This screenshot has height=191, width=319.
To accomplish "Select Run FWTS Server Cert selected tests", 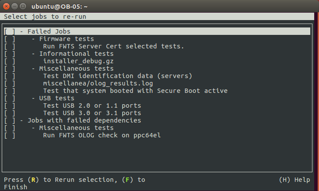I will click(x=113, y=46).
